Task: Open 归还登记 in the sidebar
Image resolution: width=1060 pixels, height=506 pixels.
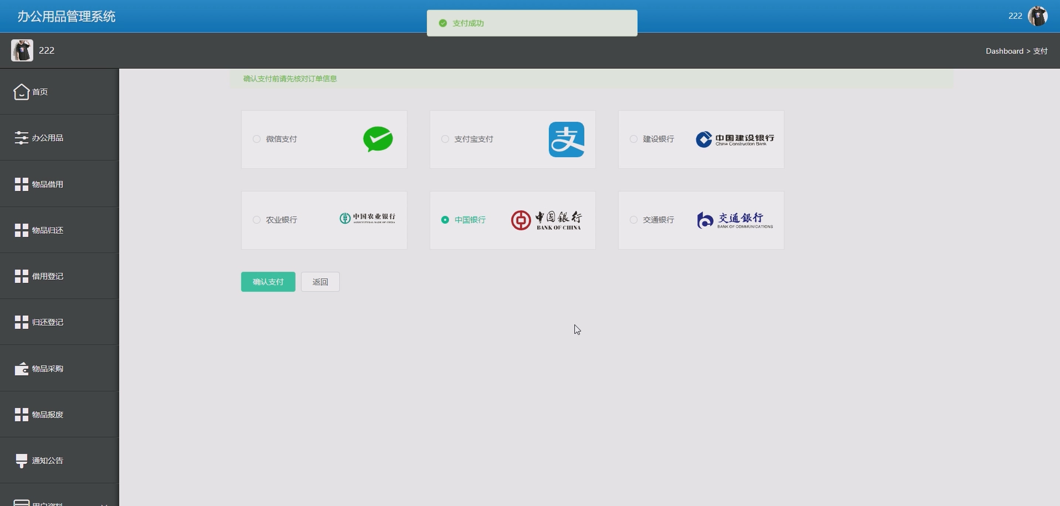Action: tap(59, 322)
